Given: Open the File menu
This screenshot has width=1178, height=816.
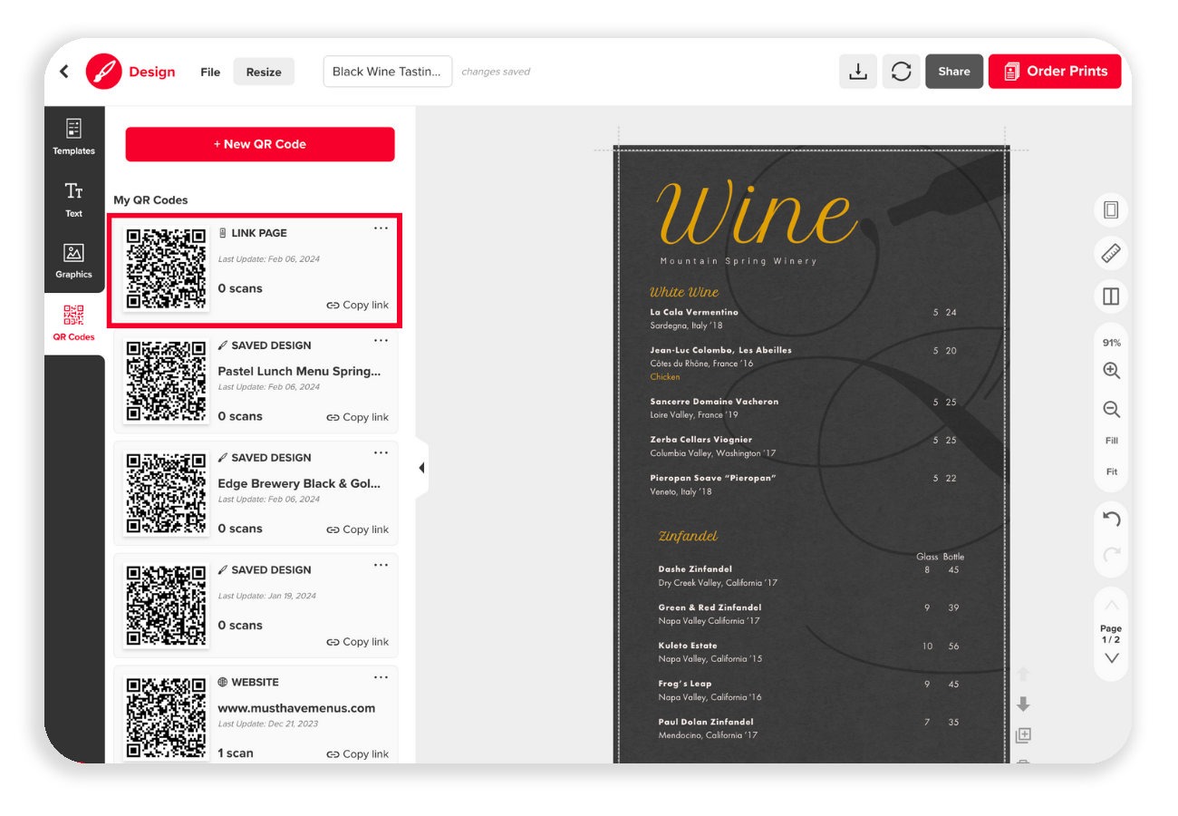Looking at the screenshot, I should (210, 72).
